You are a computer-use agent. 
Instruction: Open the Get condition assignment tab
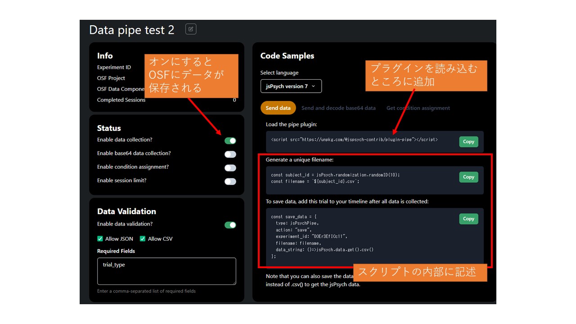tap(418, 108)
